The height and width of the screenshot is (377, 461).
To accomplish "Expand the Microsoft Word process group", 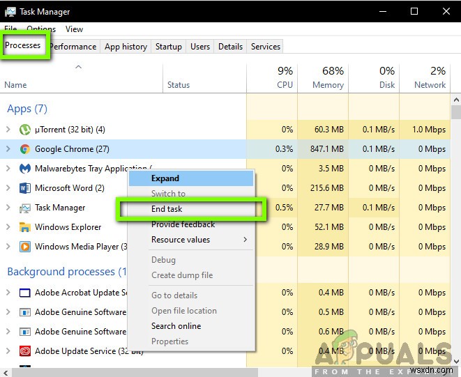I will 8,187.
